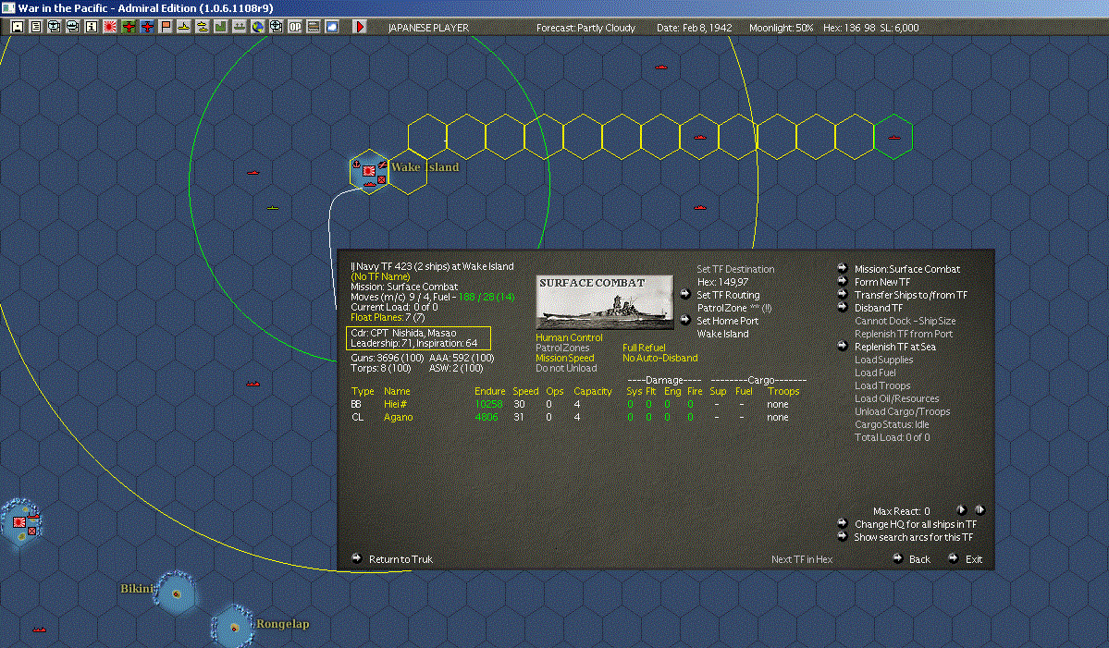Click the arrow beside Disband TF

pos(843,308)
